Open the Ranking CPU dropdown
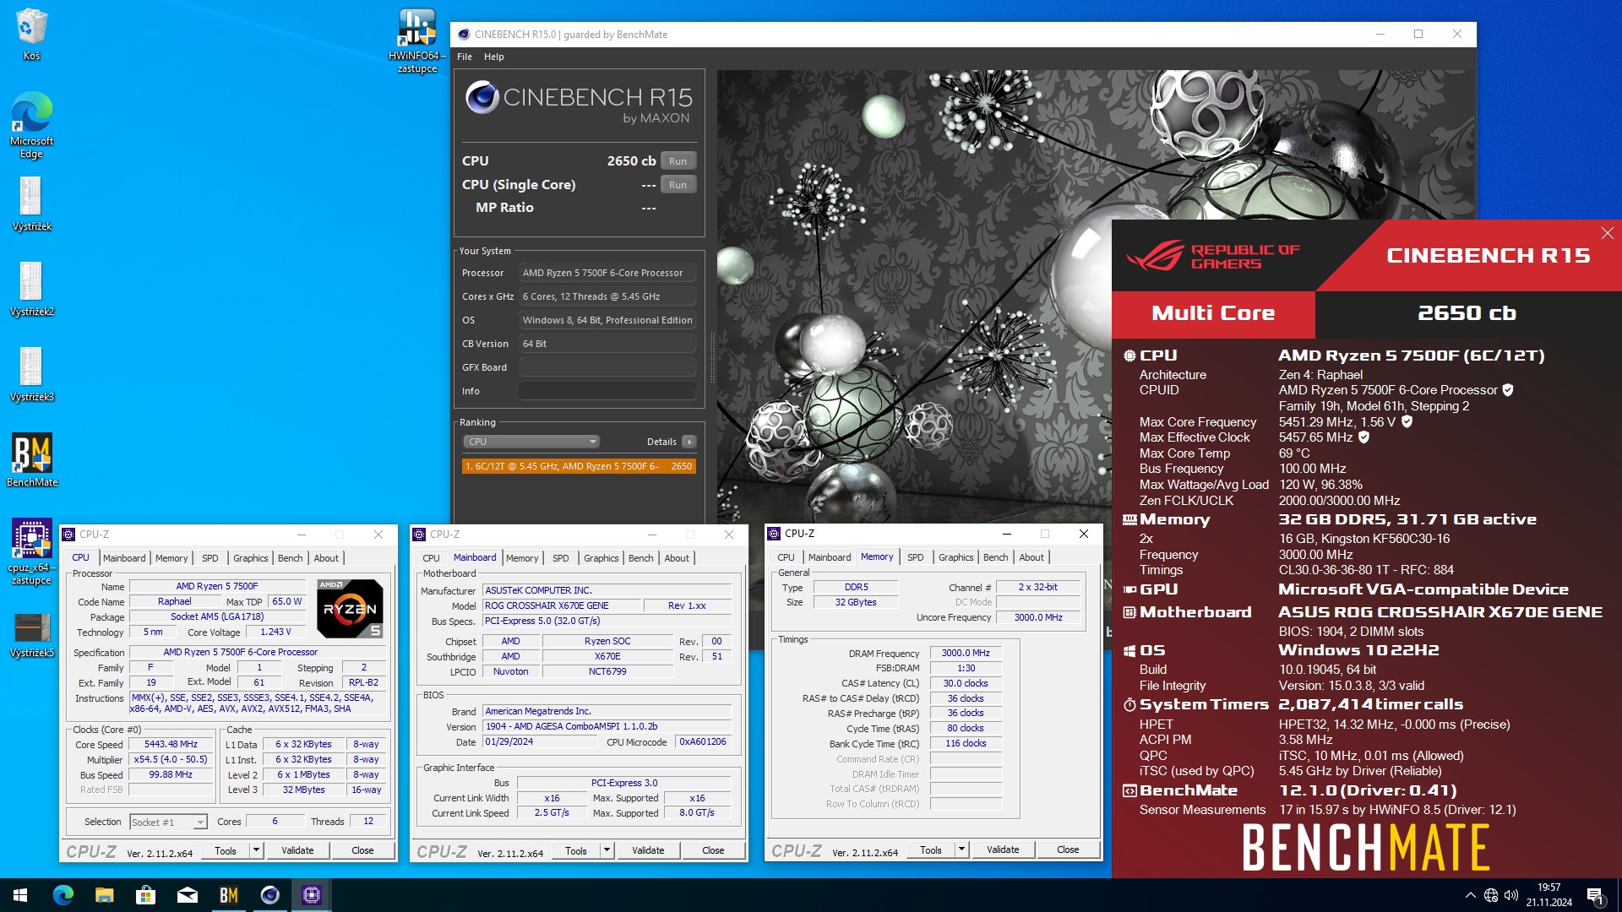Image resolution: width=1622 pixels, height=912 pixels. point(531,442)
